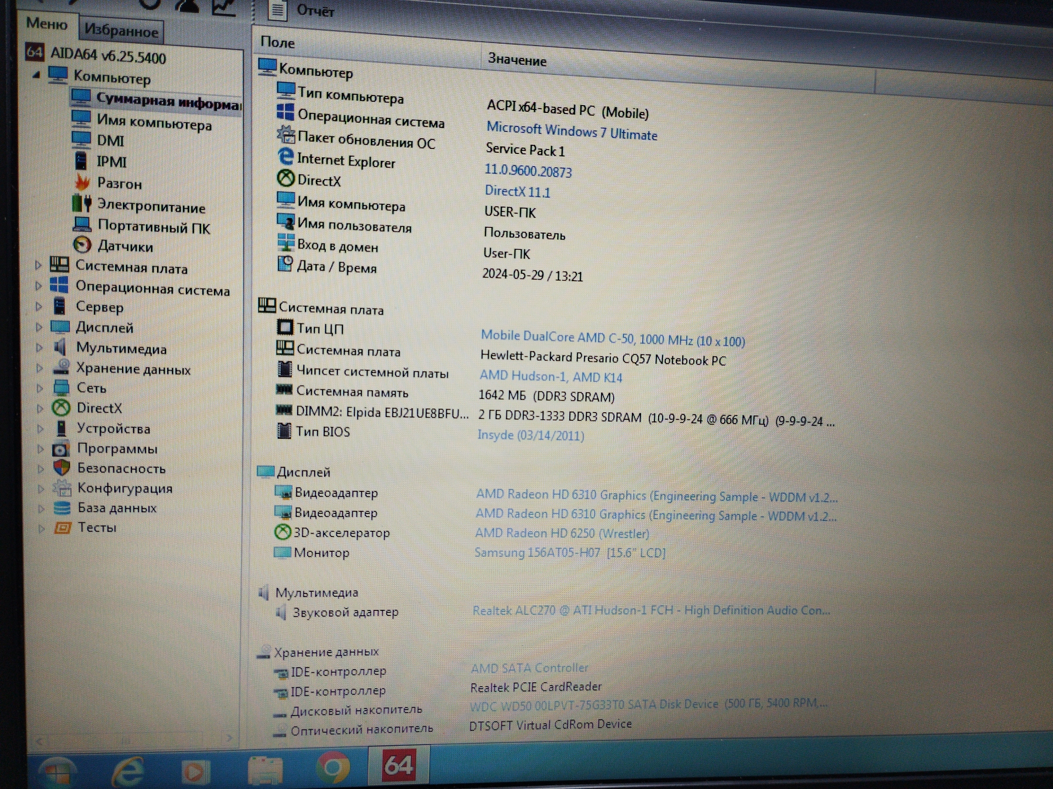Click the Программы tree icon

tap(61, 449)
